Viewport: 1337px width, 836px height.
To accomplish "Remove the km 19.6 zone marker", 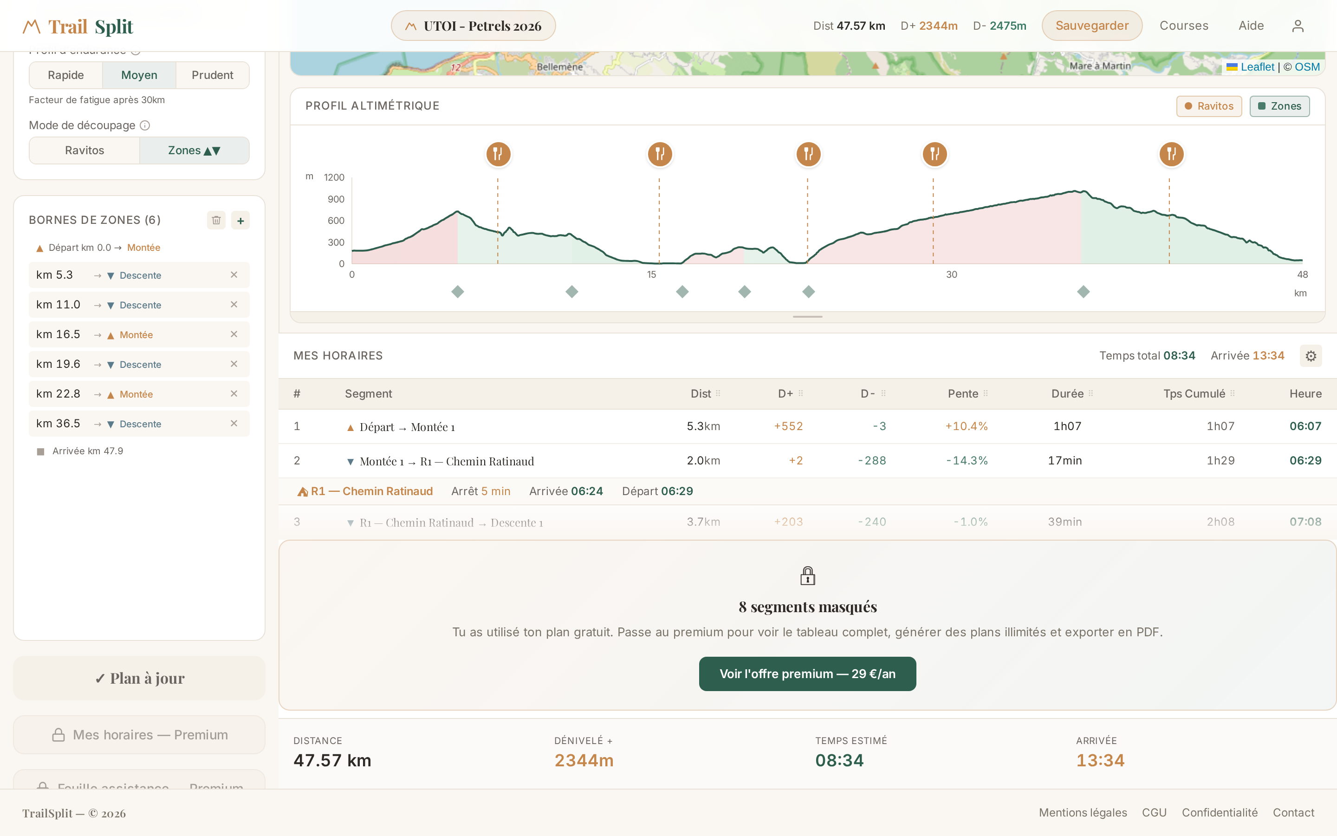I will (x=234, y=364).
